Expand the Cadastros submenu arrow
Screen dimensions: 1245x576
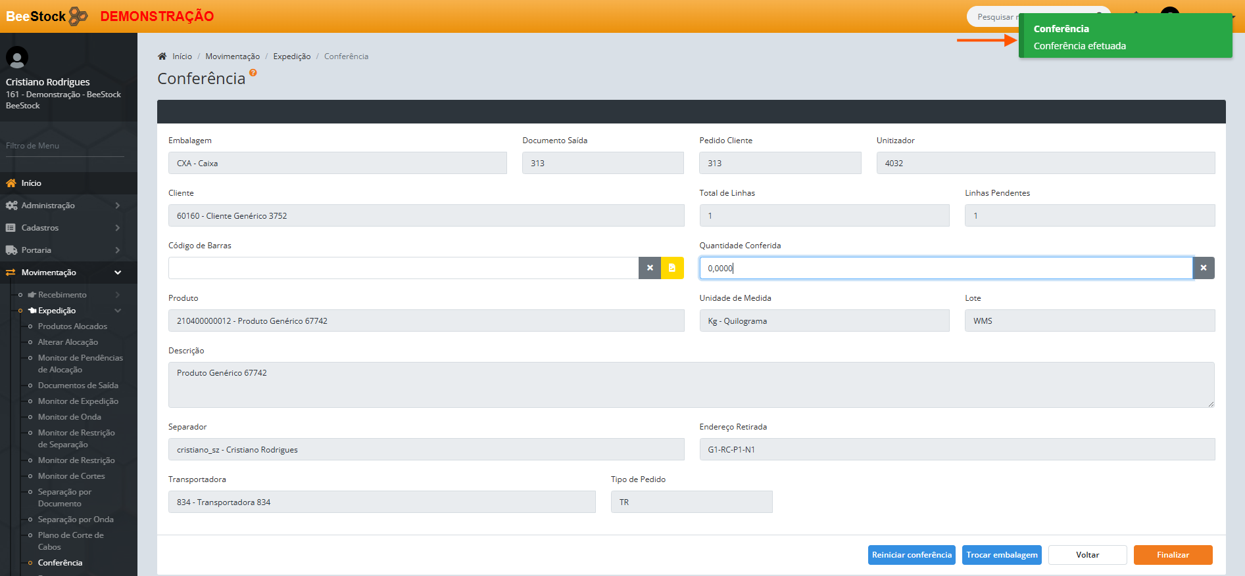118,228
